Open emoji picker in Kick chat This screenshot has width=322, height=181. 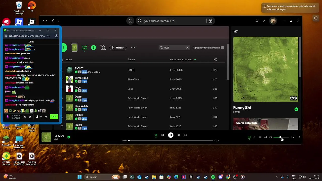[30, 117]
